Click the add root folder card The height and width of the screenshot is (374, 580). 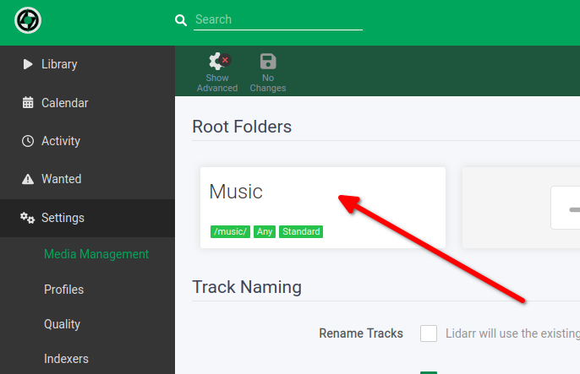pyautogui.click(x=521, y=208)
